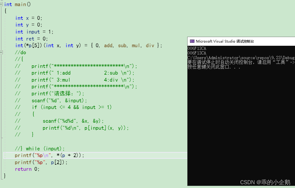This screenshot has height=188, width=295.
Task: Click the 'return 0;' line
Action: 27,169
